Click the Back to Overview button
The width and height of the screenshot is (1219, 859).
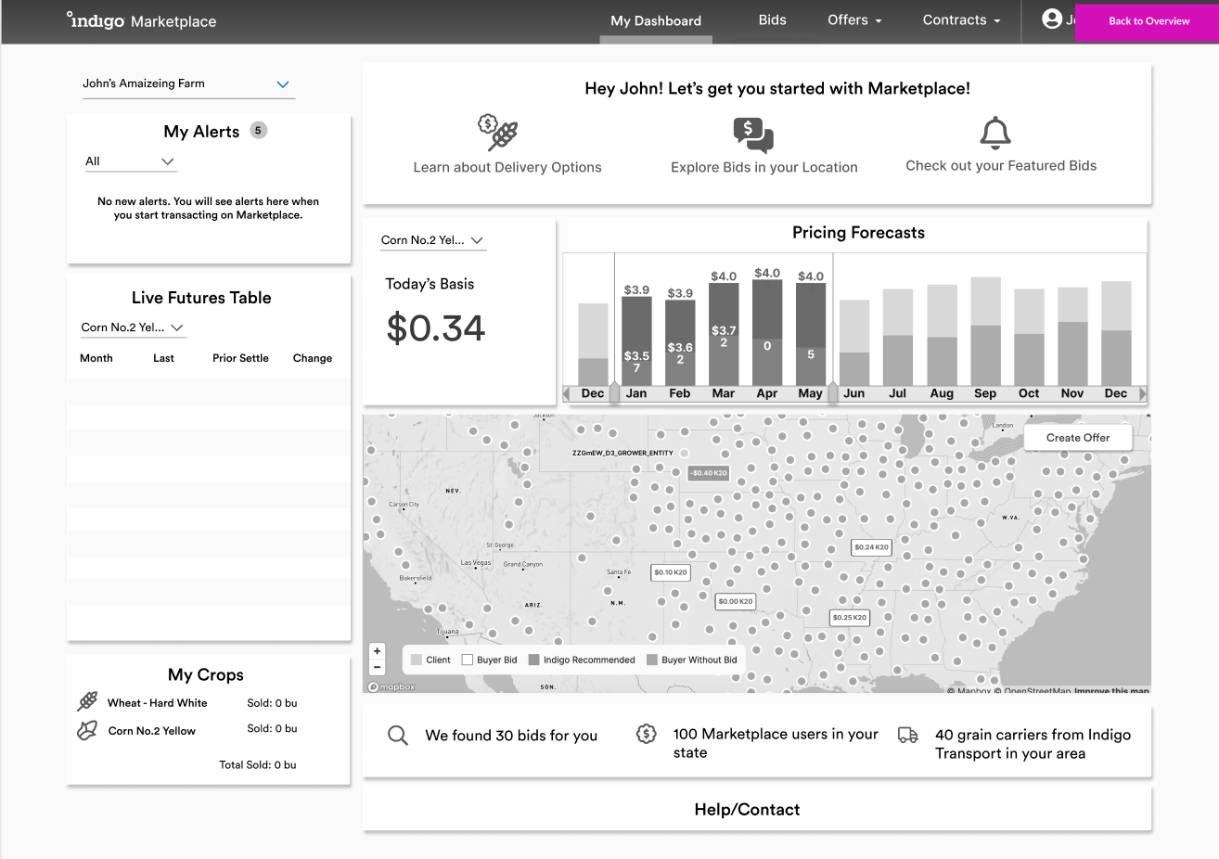1148,20
